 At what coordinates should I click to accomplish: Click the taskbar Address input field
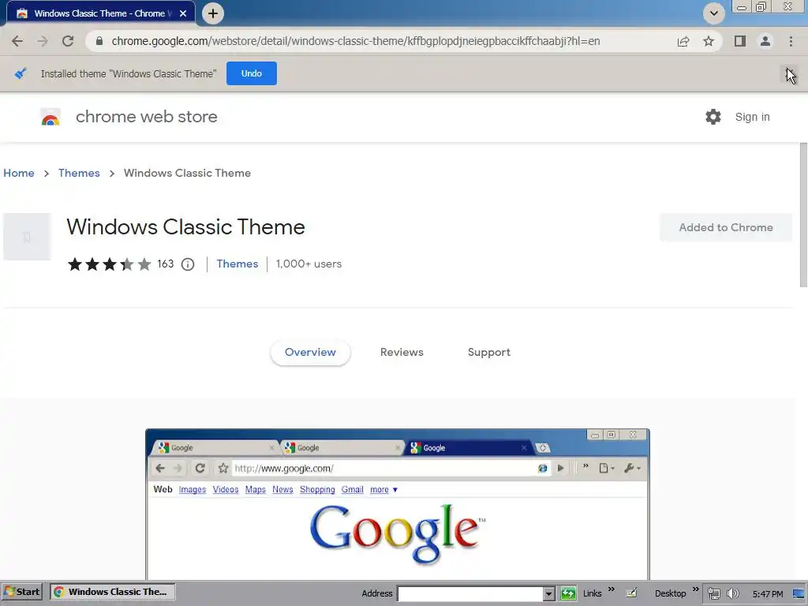click(470, 593)
